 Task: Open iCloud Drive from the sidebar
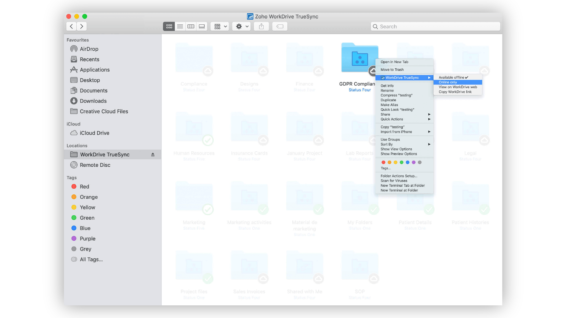pyautogui.click(x=94, y=133)
